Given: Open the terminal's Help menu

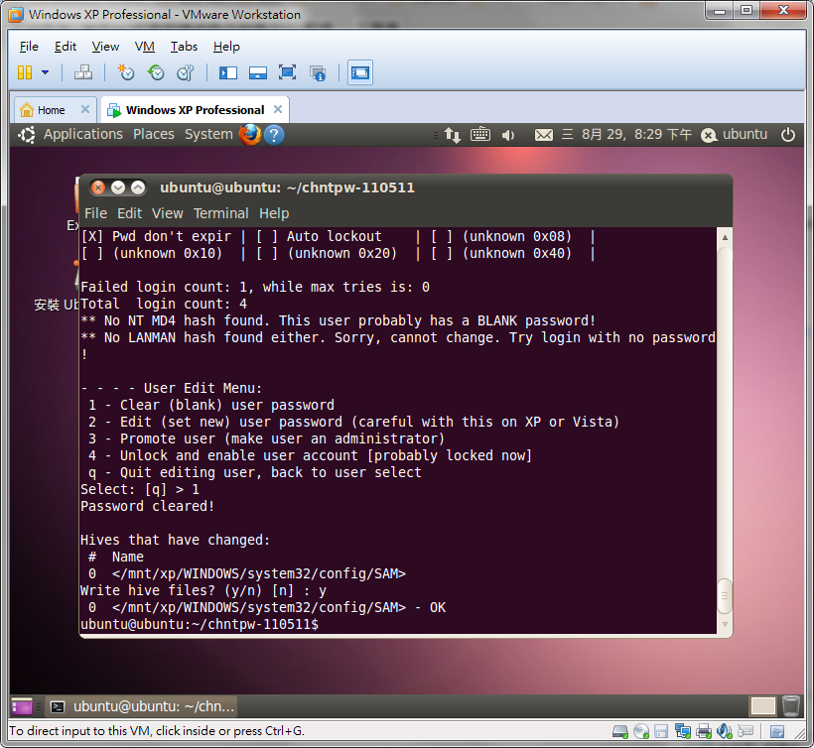Looking at the screenshot, I should pos(274,213).
